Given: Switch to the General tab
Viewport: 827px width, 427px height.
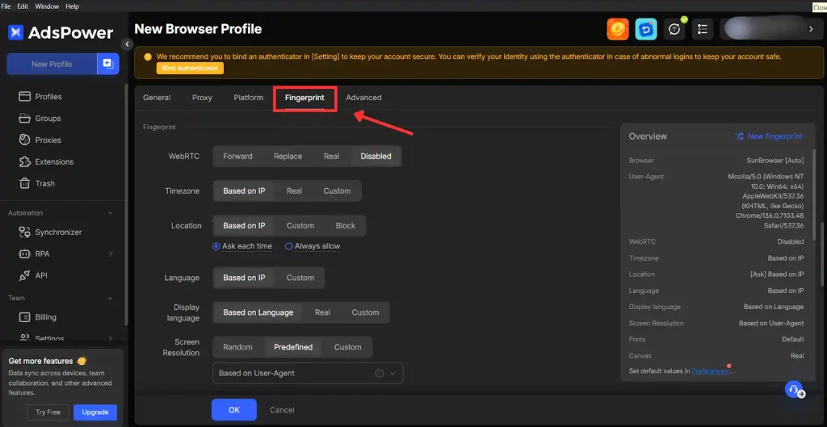Looking at the screenshot, I should tap(157, 98).
